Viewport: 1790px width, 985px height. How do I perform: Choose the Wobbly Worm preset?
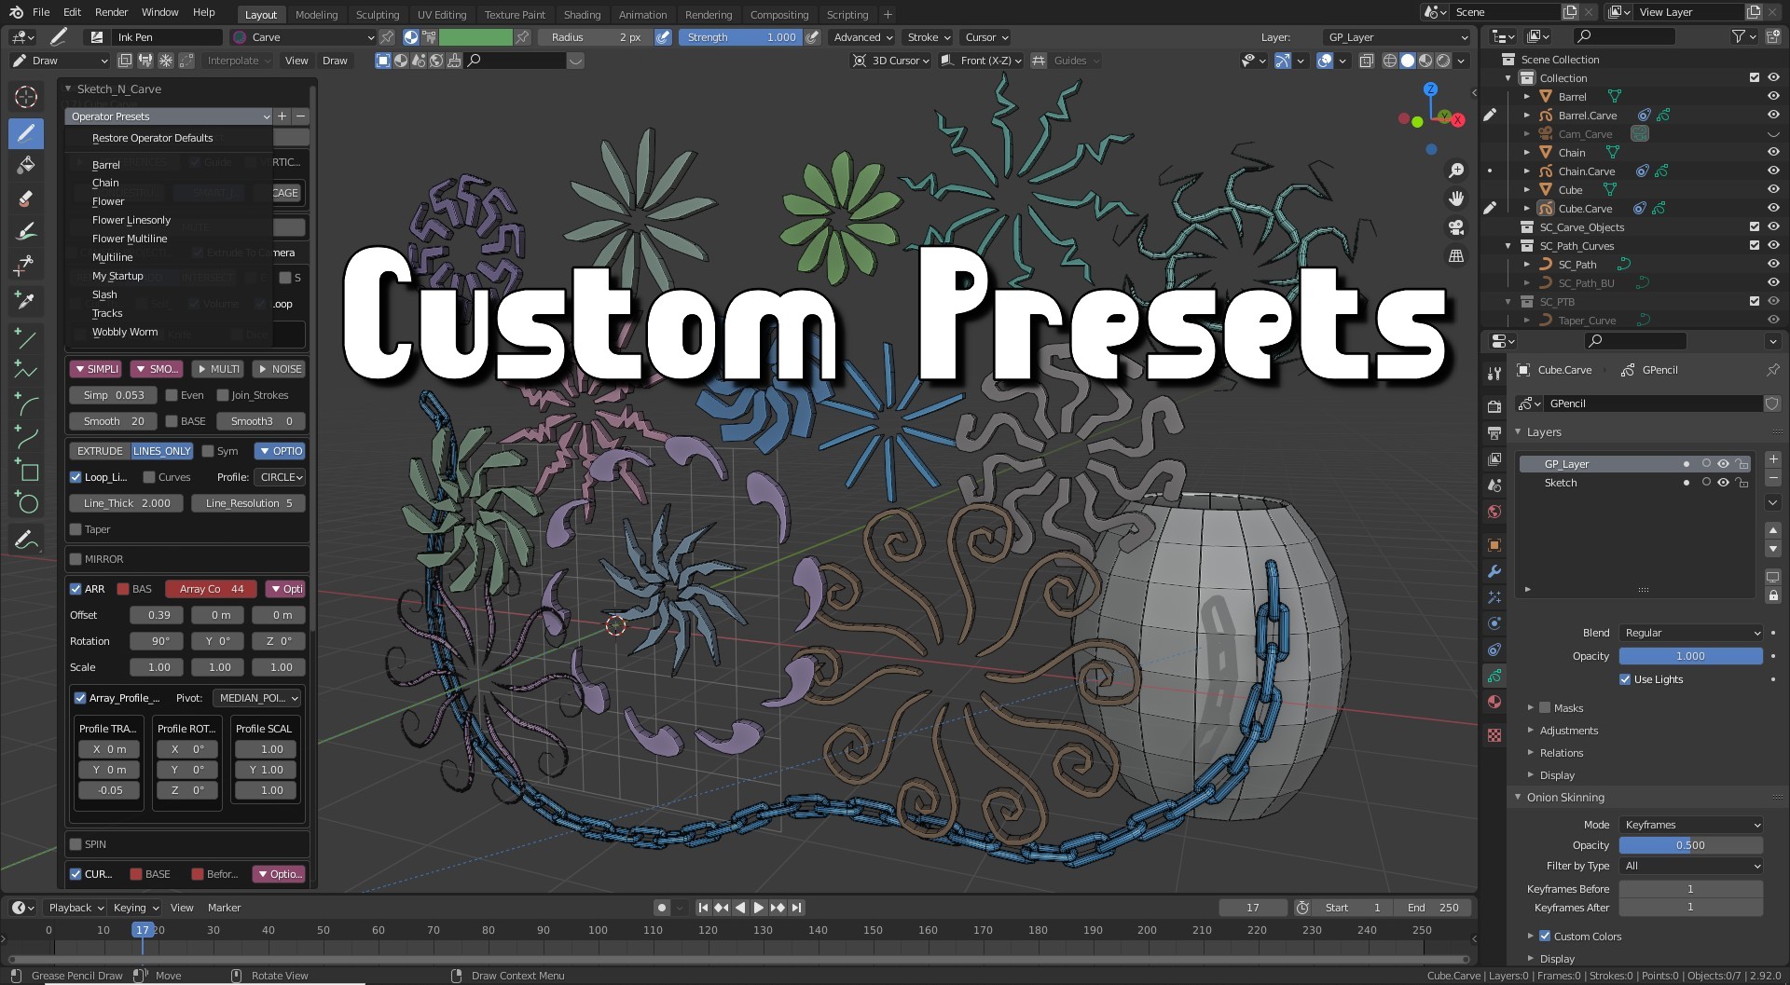(125, 332)
